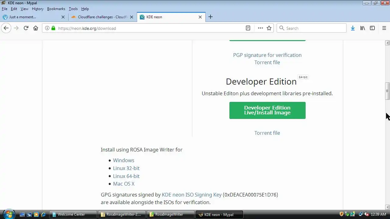Image resolution: width=390 pixels, height=219 pixels.
Task: Switch to the 'Just a moment...' tab
Action: [x=34, y=17]
